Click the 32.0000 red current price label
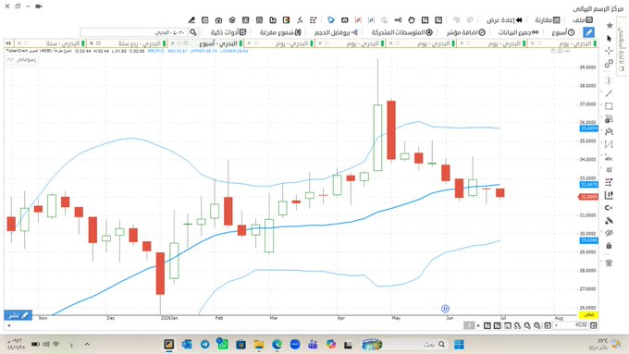The height and width of the screenshot is (354, 629). pos(588,197)
